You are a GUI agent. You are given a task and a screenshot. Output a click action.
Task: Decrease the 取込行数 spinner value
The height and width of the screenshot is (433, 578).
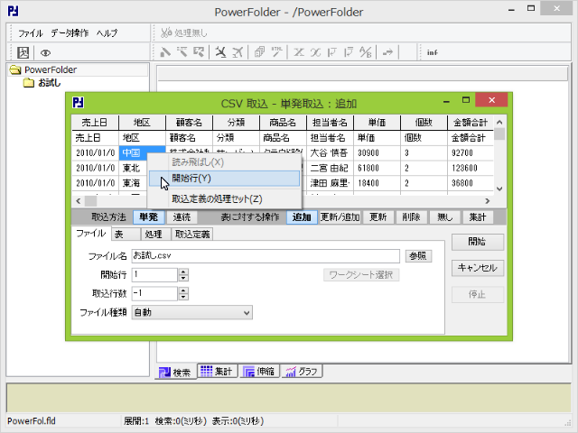click(183, 297)
